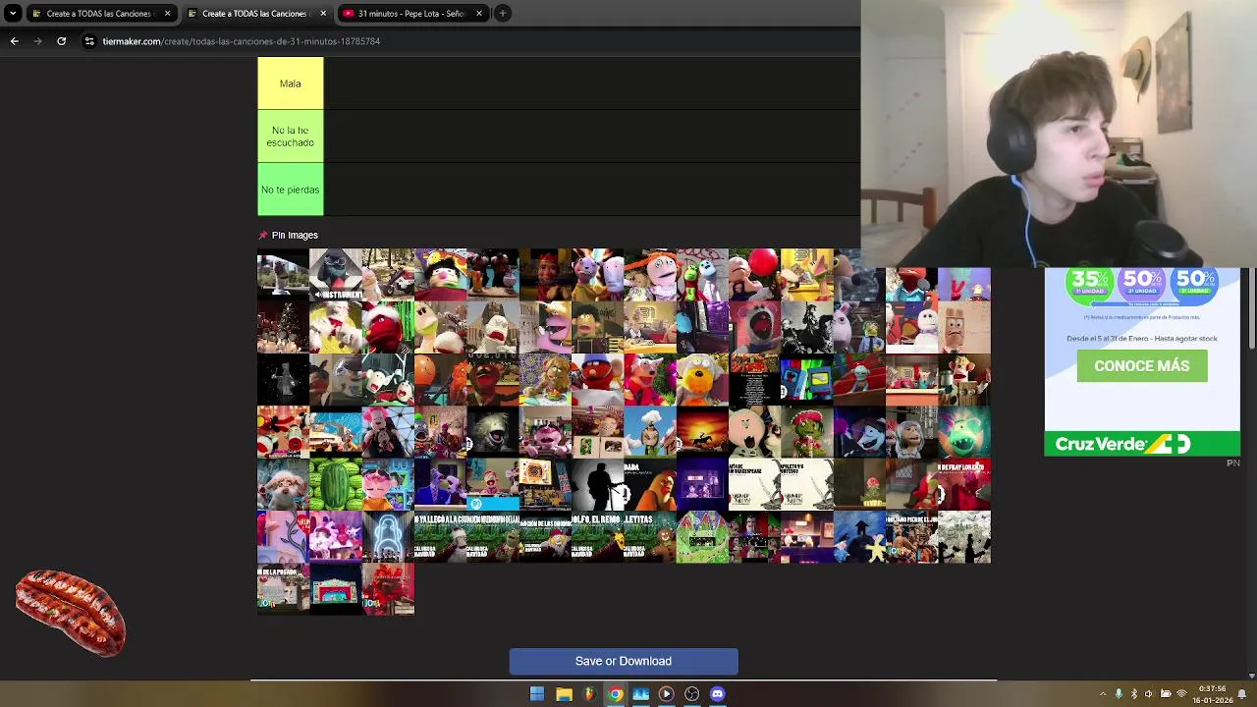Select the sunset horse rider silhouette thumbnail
The height and width of the screenshot is (707, 1257).
click(702, 432)
